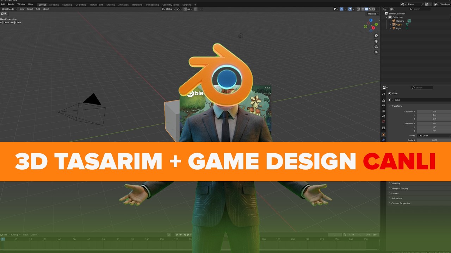451x253 pixels.
Task: Switch to the Shading workspace tab
Action: 110,5
